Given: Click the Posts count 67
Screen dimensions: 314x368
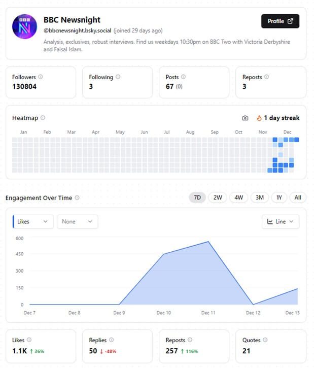Looking at the screenshot, I should coord(169,86).
